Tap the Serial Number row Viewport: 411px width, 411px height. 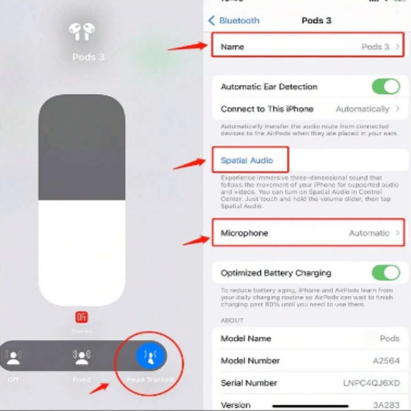coord(310,383)
